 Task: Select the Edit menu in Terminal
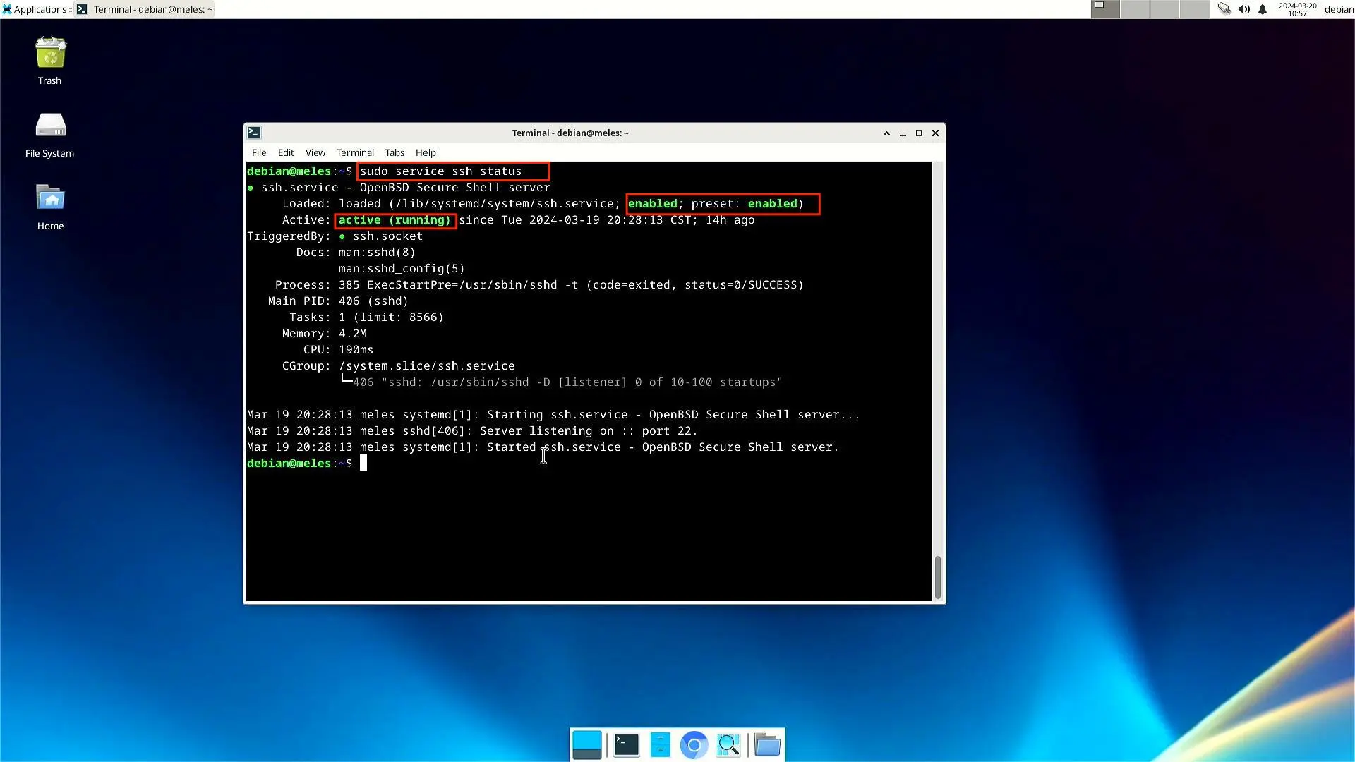286,152
